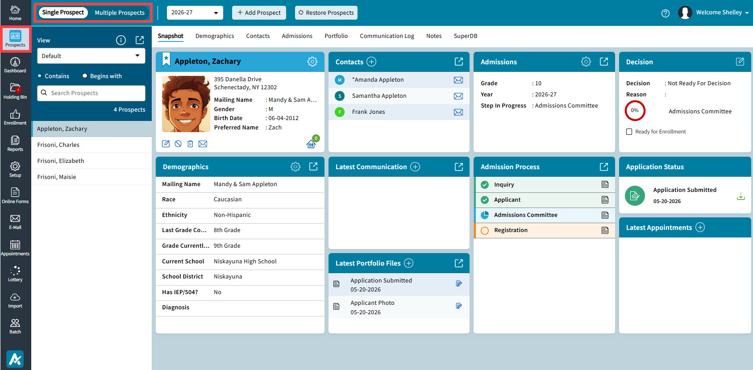Open the Registration step document icon
Image resolution: width=753 pixels, height=370 pixels.
pyautogui.click(x=605, y=230)
